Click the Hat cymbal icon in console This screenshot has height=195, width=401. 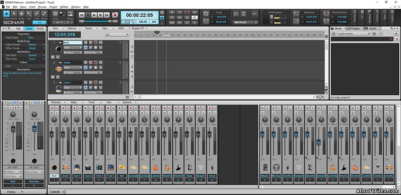122,168
